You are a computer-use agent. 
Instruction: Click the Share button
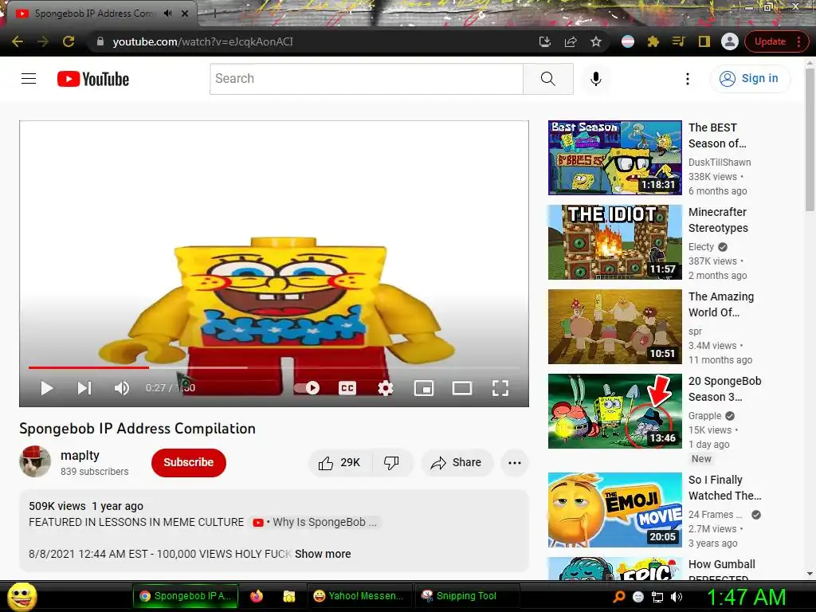(x=457, y=463)
